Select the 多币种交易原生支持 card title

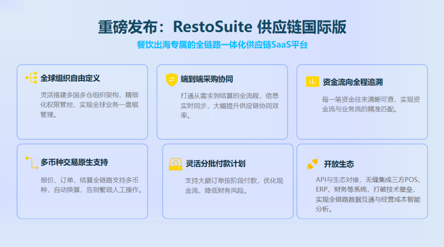pos(74,163)
